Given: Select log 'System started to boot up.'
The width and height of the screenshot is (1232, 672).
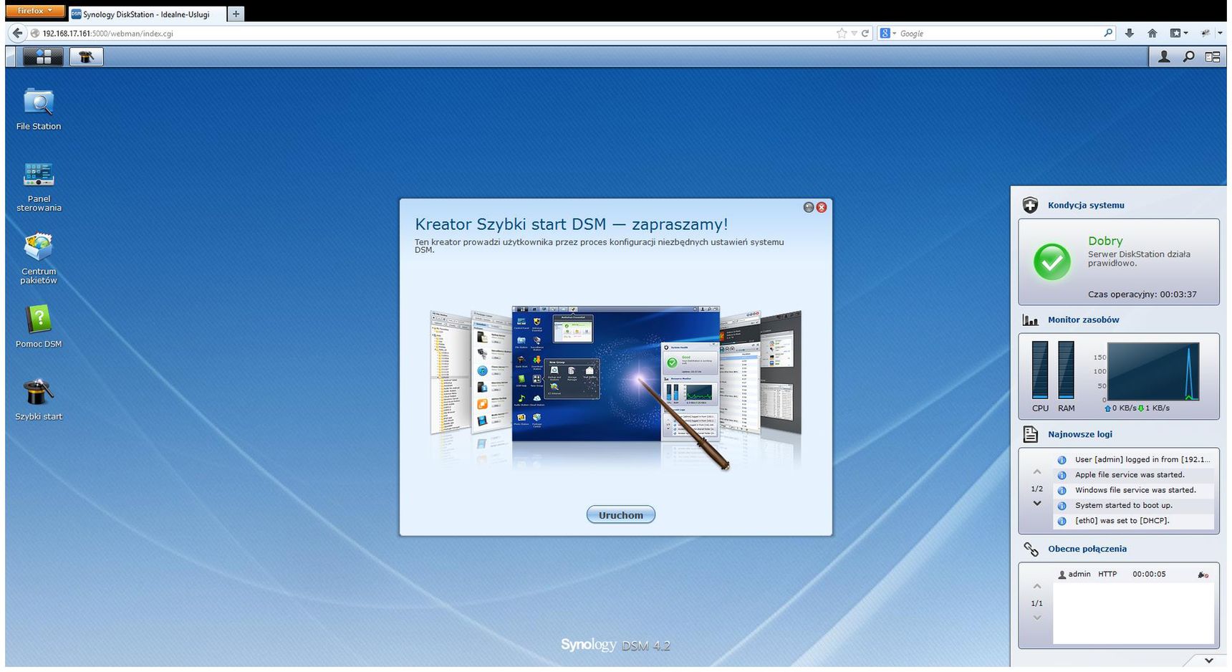Looking at the screenshot, I should click(1135, 506).
